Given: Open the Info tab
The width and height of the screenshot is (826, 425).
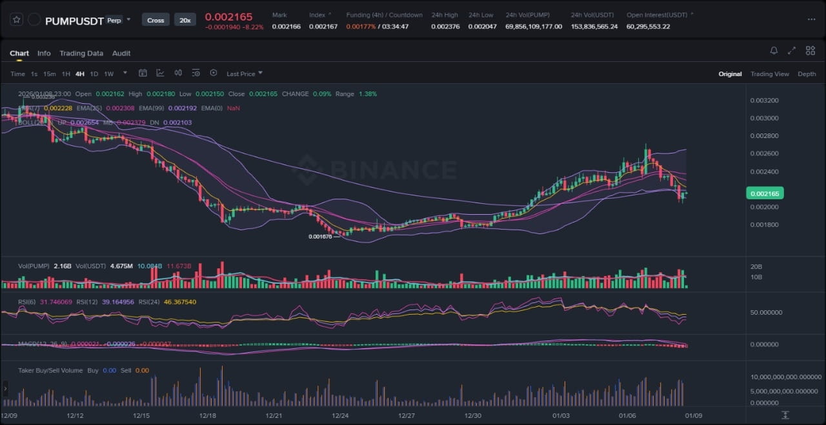Looking at the screenshot, I should pos(44,54).
